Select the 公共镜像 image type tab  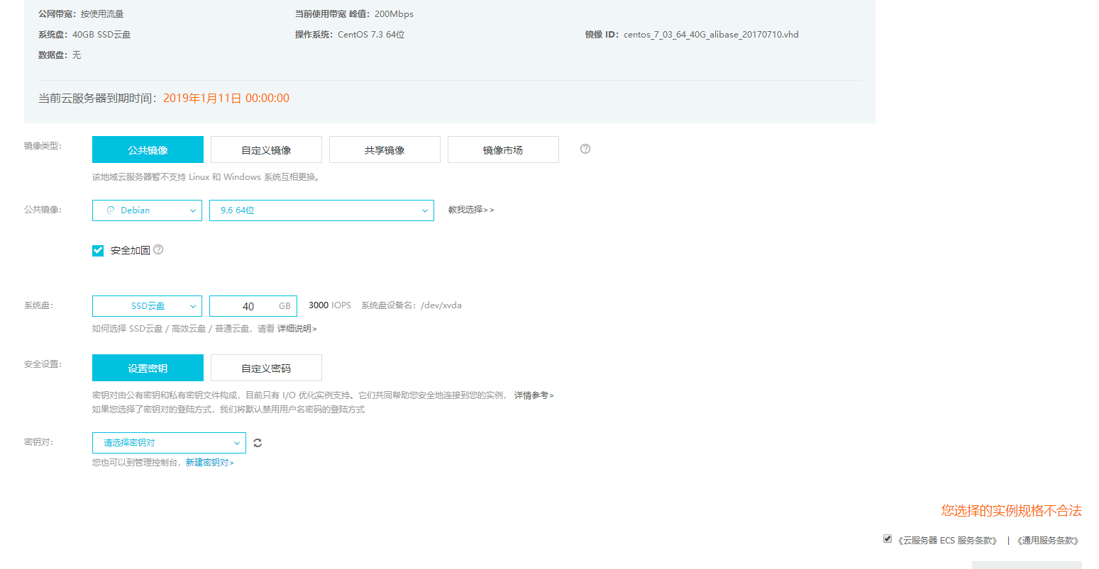tap(148, 150)
